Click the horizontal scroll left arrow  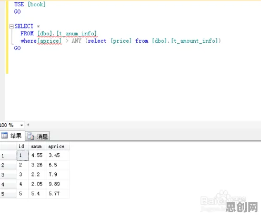point(28,125)
